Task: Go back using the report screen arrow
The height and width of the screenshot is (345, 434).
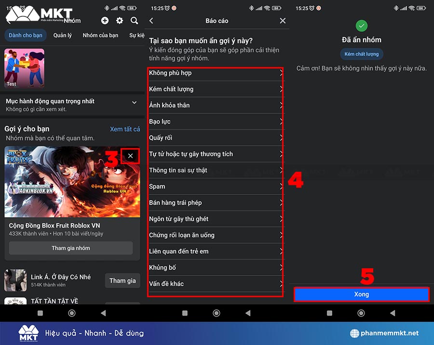Action: click(x=151, y=21)
